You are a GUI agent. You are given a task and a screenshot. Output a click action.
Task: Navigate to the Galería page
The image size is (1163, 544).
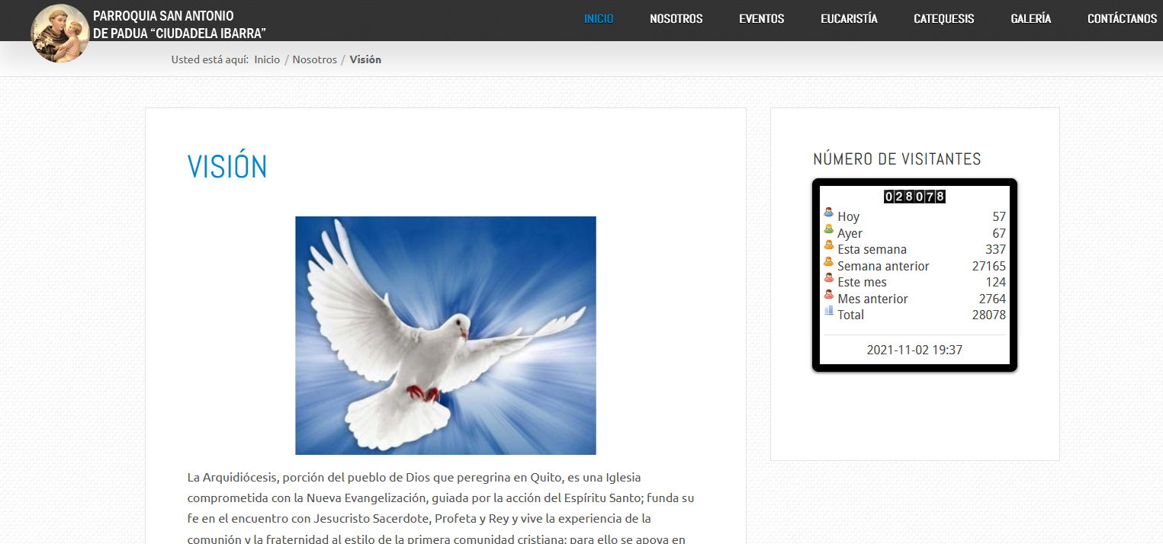[x=1030, y=19]
